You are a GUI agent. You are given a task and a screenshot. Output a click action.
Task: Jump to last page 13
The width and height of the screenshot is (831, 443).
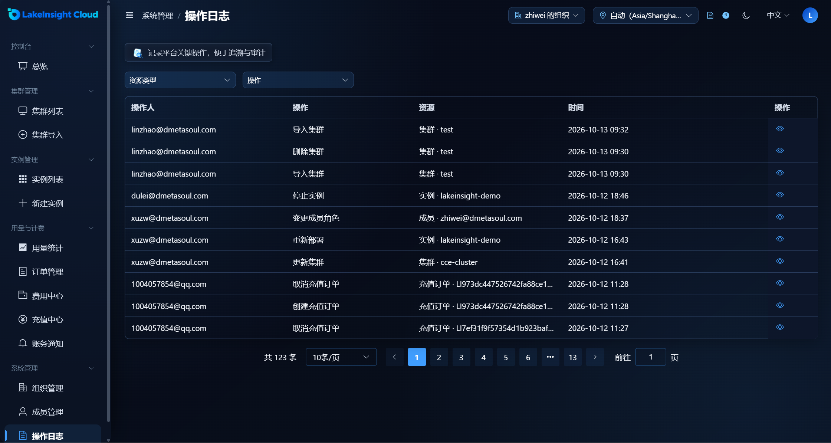pyautogui.click(x=572, y=357)
